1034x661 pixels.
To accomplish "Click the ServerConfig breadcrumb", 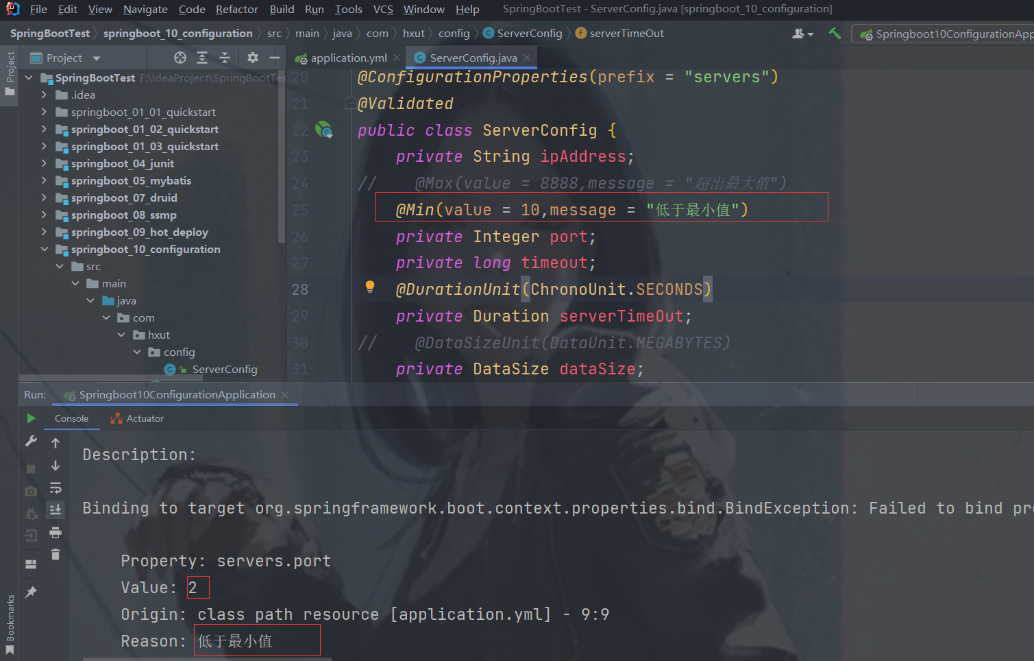I will 523,33.
